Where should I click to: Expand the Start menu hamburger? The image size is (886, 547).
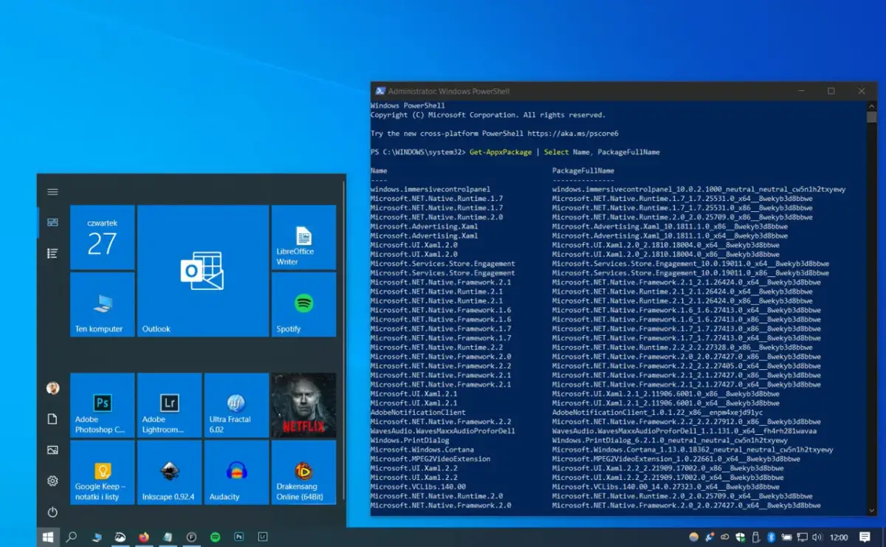[x=52, y=191]
